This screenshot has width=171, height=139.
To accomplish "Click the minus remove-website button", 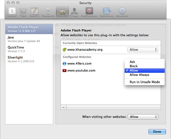I will (64, 107).
